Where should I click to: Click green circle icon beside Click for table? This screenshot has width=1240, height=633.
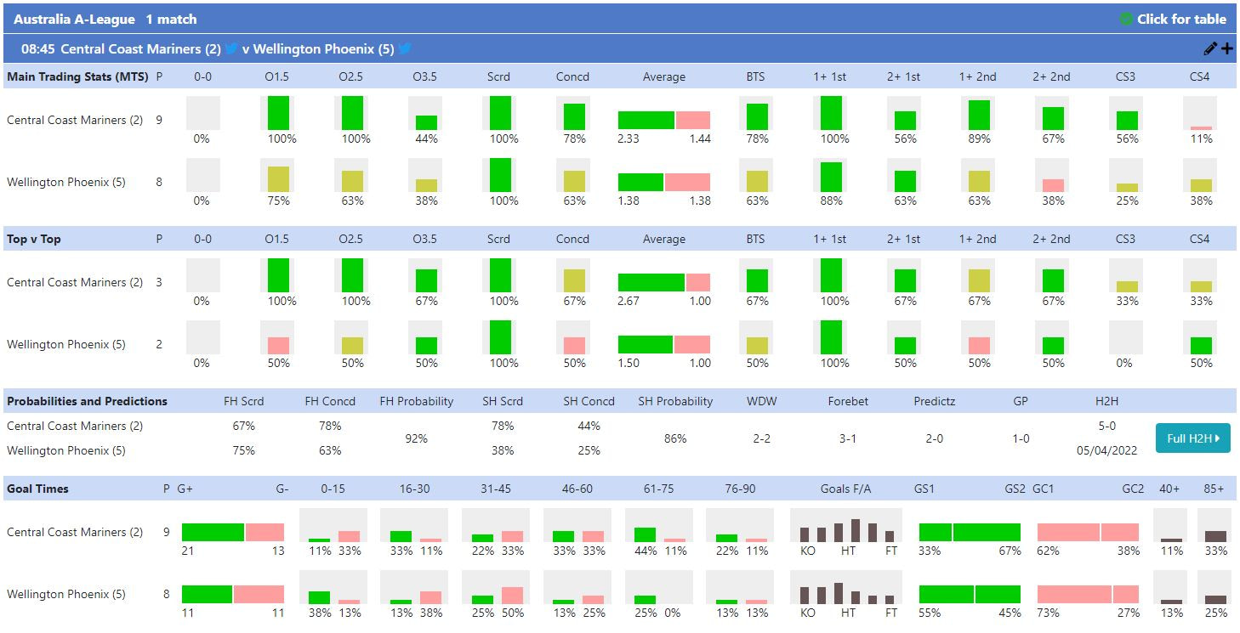(x=1126, y=19)
